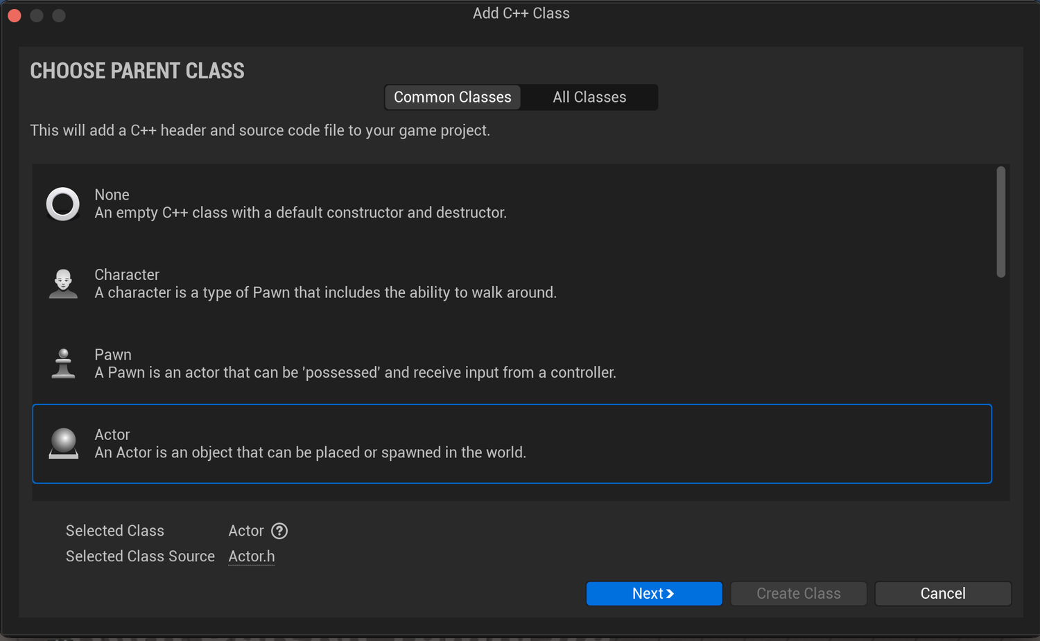Cancel the Add C++ Class dialog

coord(943,594)
